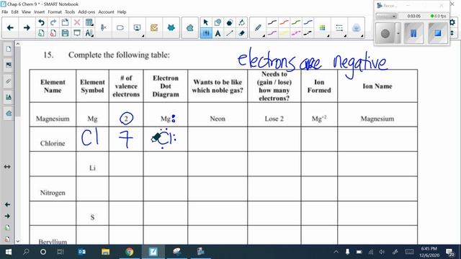Screen dimensions: 461x259
Task: Choose the Select arrow tool
Action: pyautogui.click(x=206, y=22)
